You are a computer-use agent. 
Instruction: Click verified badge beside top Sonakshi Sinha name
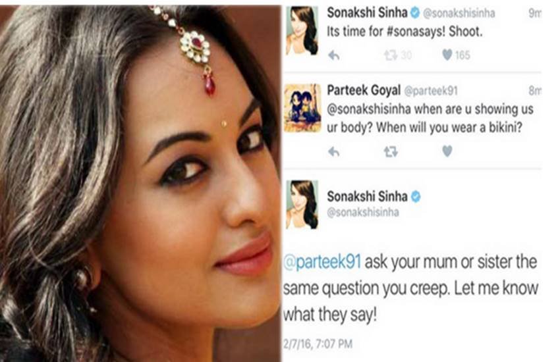click(x=414, y=13)
